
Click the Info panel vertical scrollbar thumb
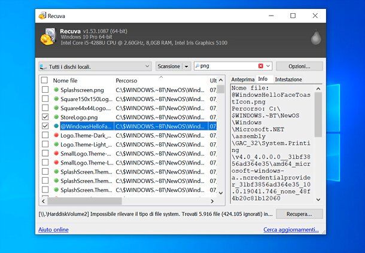318,114
